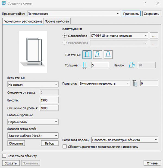Click the Высота input field

(x=49, y=100)
